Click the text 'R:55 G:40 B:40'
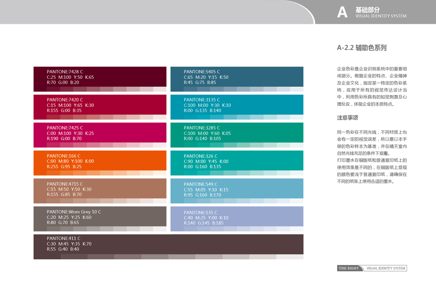This screenshot has height=308, width=436. [63, 249]
